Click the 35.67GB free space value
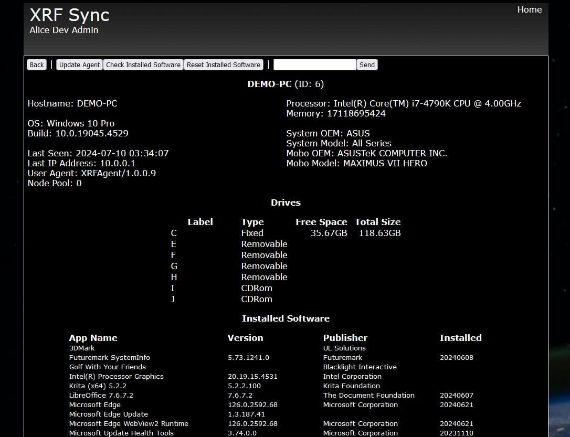The image size is (570, 437). (x=329, y=233)
